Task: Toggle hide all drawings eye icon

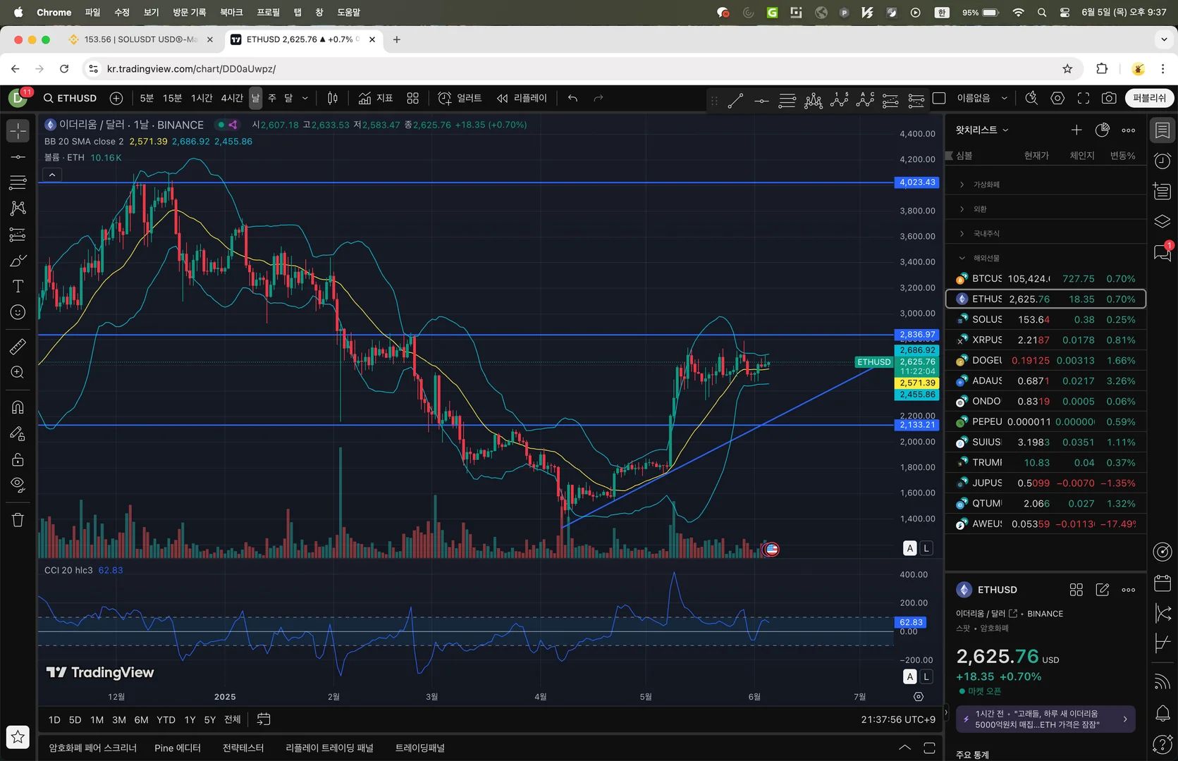Action: (x=18, y=485)
